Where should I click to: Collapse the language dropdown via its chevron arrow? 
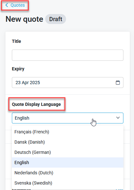pyautogui.click(x=118, y=118)
